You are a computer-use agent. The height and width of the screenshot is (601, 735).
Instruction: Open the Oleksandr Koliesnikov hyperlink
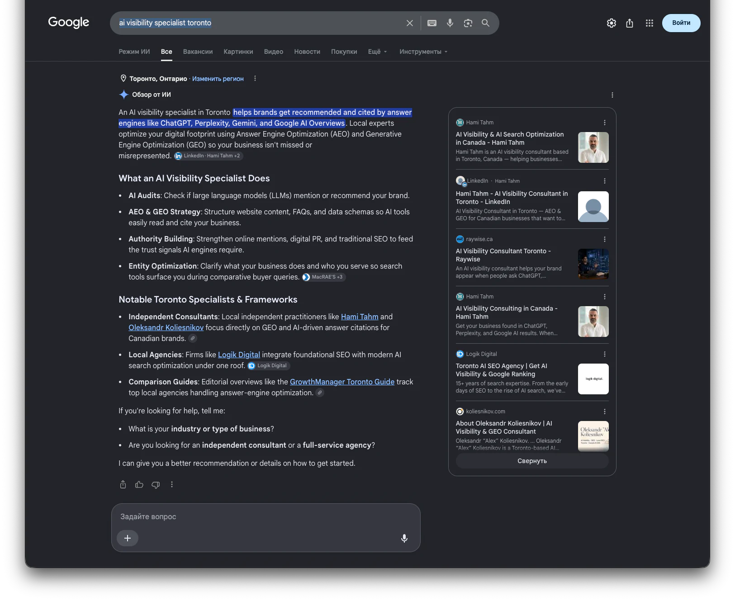166,327
